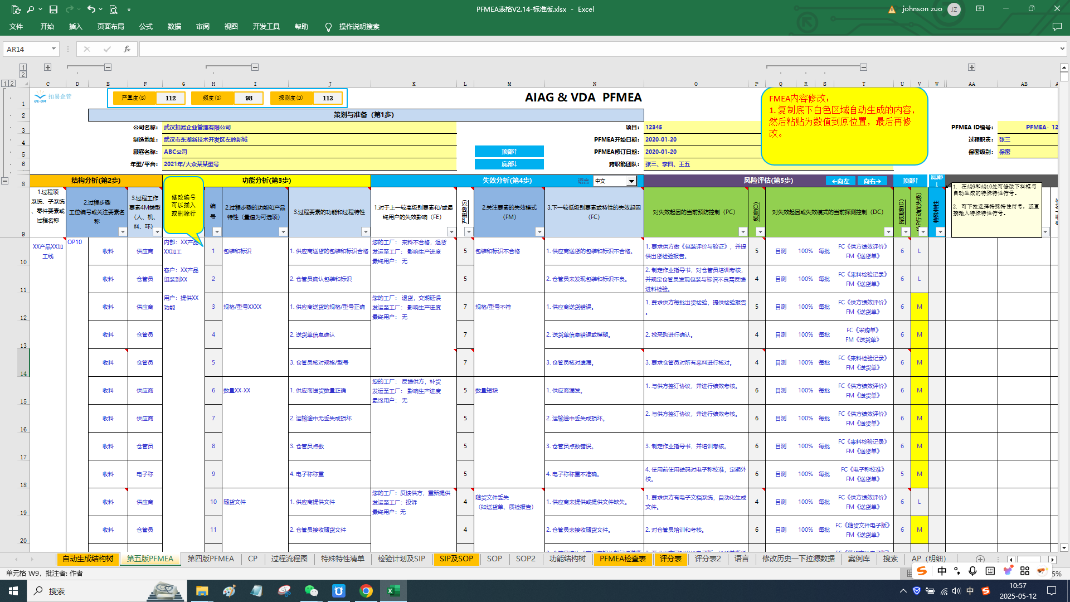Viewport: 1070px width, 602px height.
Task: Open filter dropdown for 探测控制(DC) column
Action: click(x=888, y=232)
